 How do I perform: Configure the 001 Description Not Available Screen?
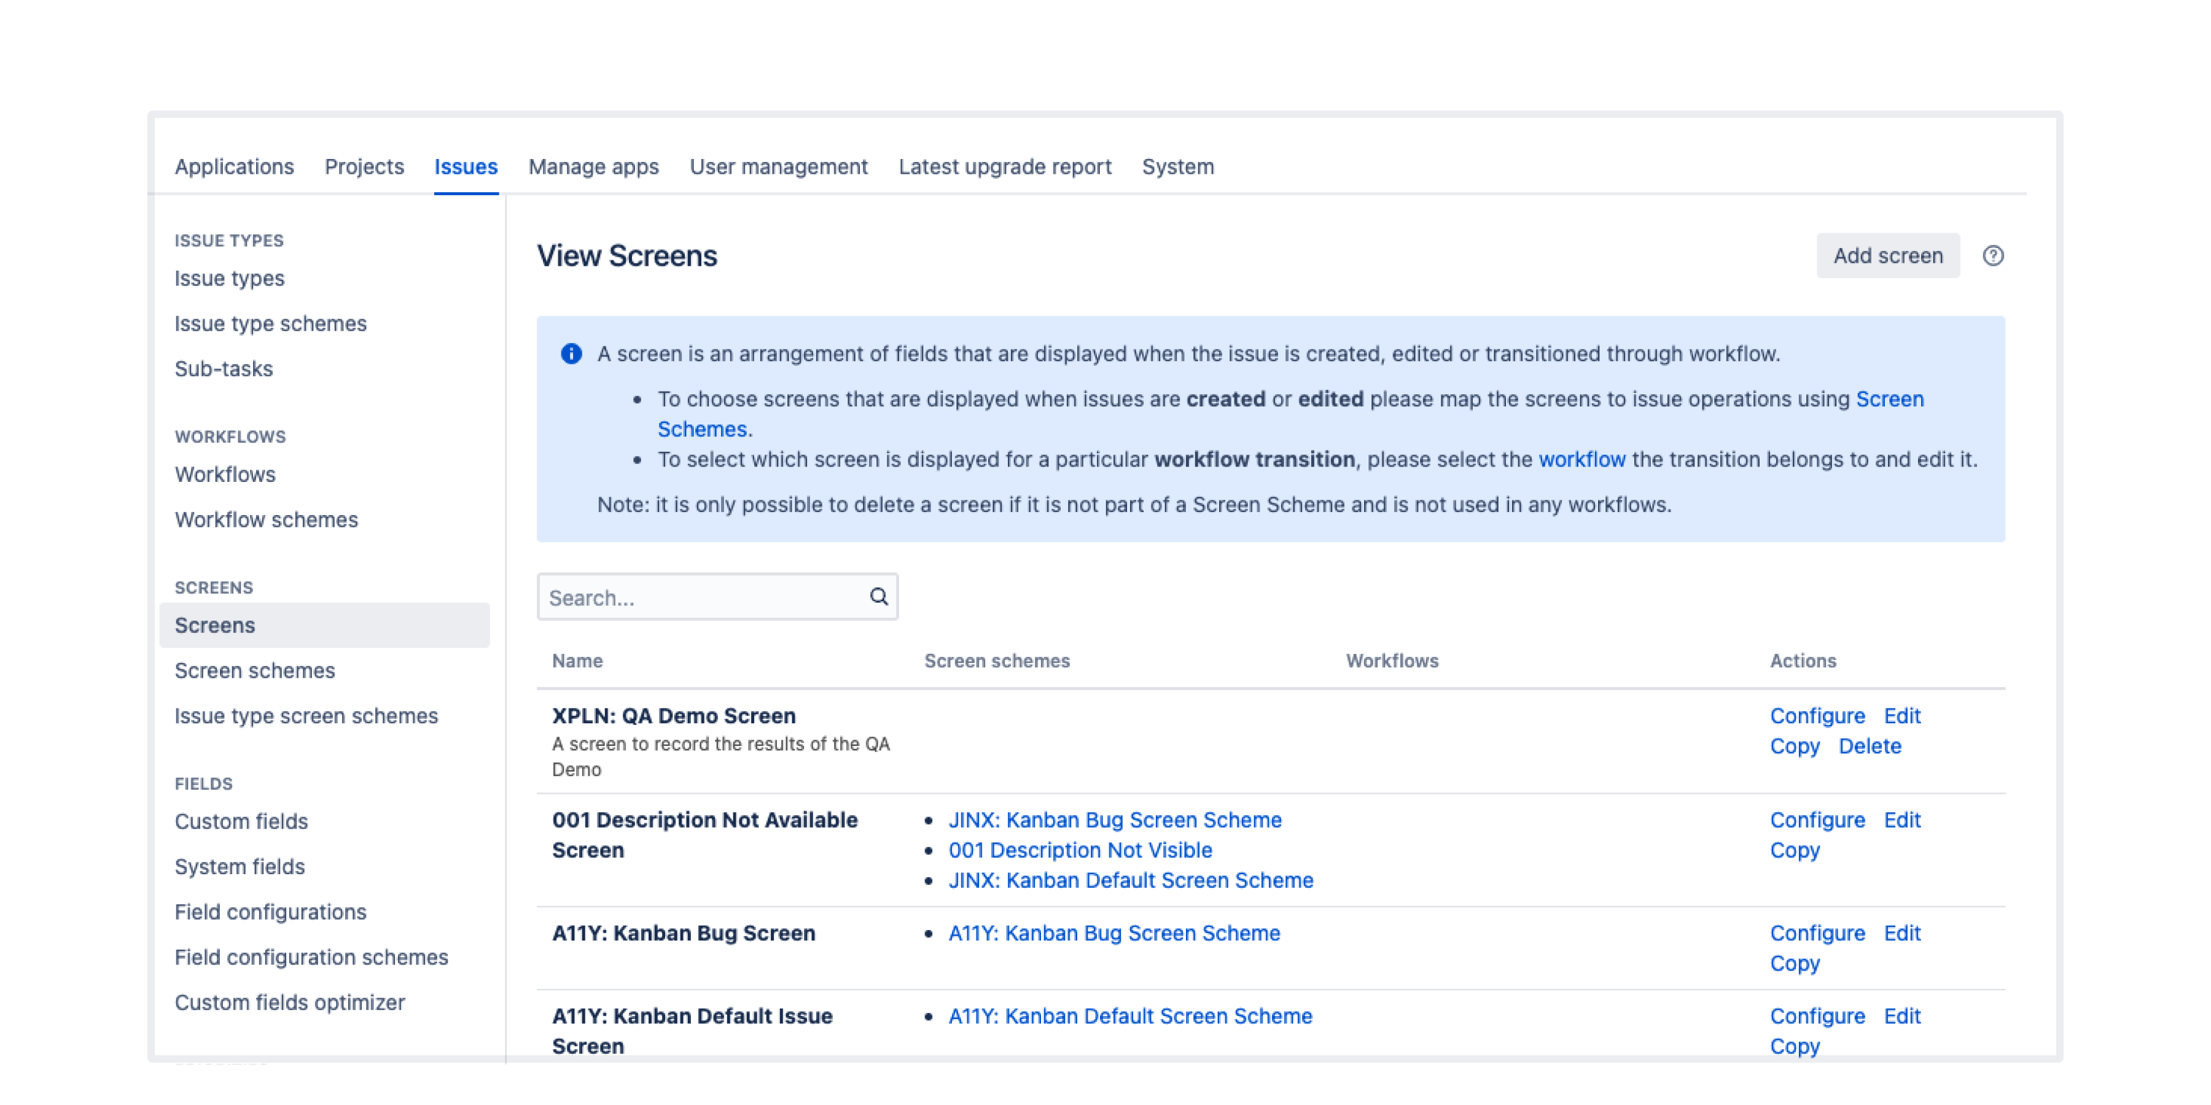(1817, 820)
